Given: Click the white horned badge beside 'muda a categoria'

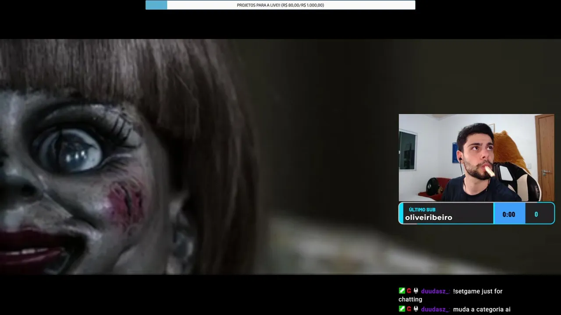Looking at the screenshot, I should point(416,309).
